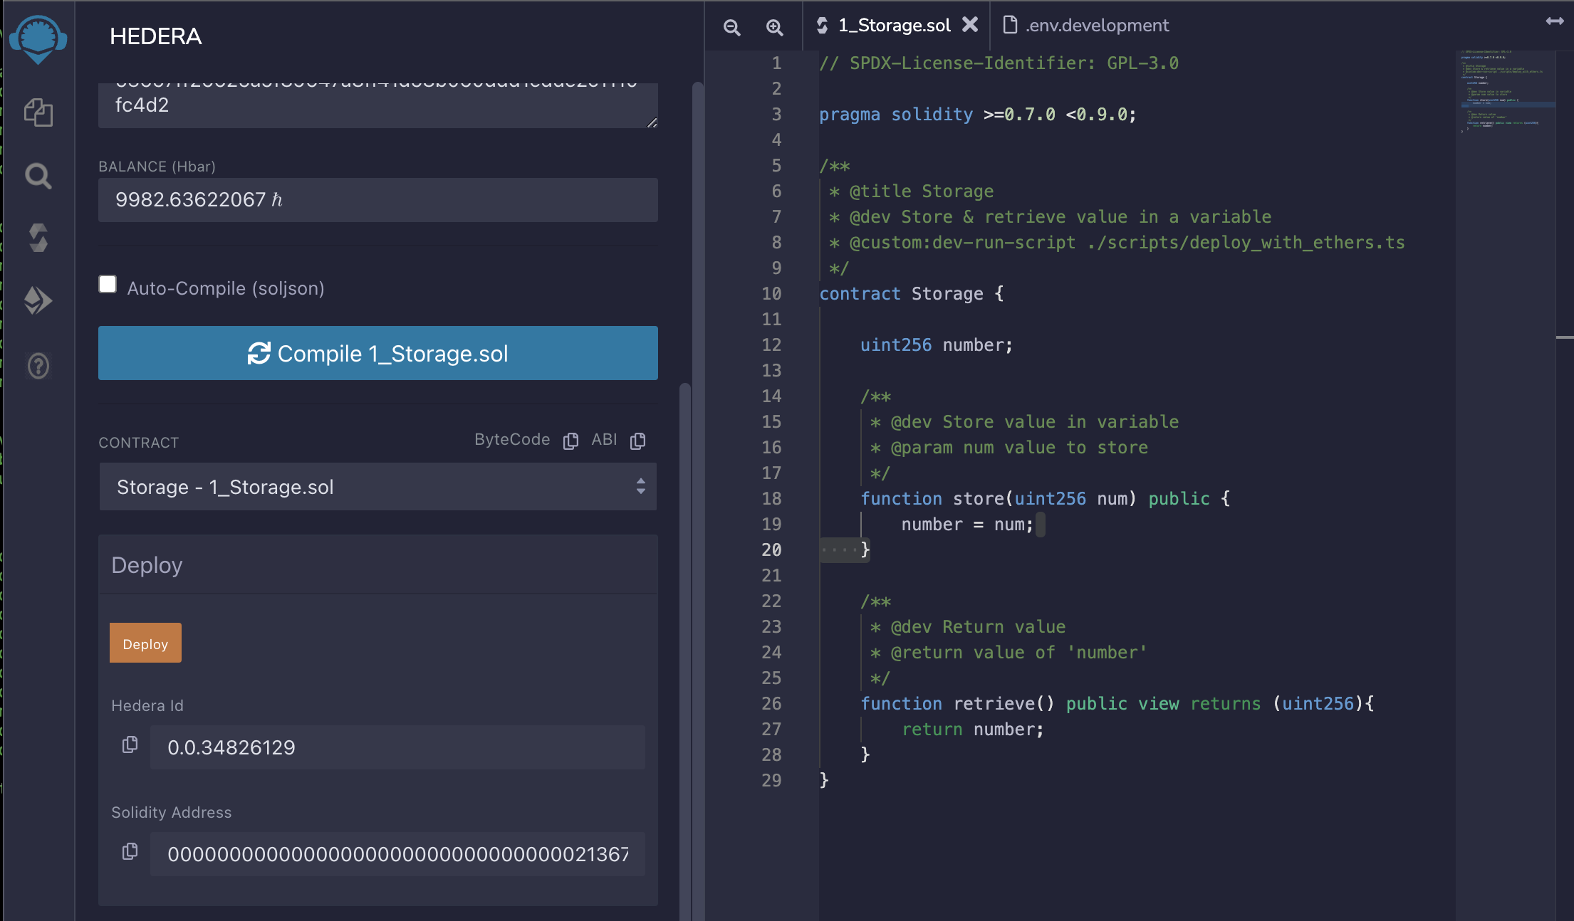Zoom out the editor font
Screen dimensions: 1574x921
click(732, 27)
